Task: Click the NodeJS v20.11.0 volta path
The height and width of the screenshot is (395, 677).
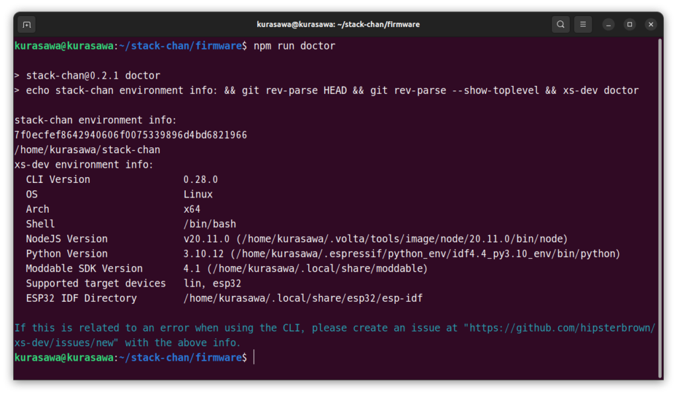Action: (376, 239)
